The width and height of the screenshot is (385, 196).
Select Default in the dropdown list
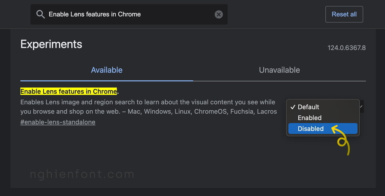(x=323, y=107)
